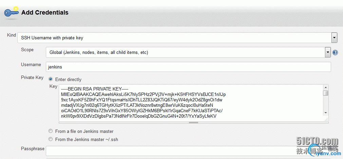The width and height of the screenshot is (343, 159).
Task: Choose From a file on Jenkins master
Action: pos(51,131)
